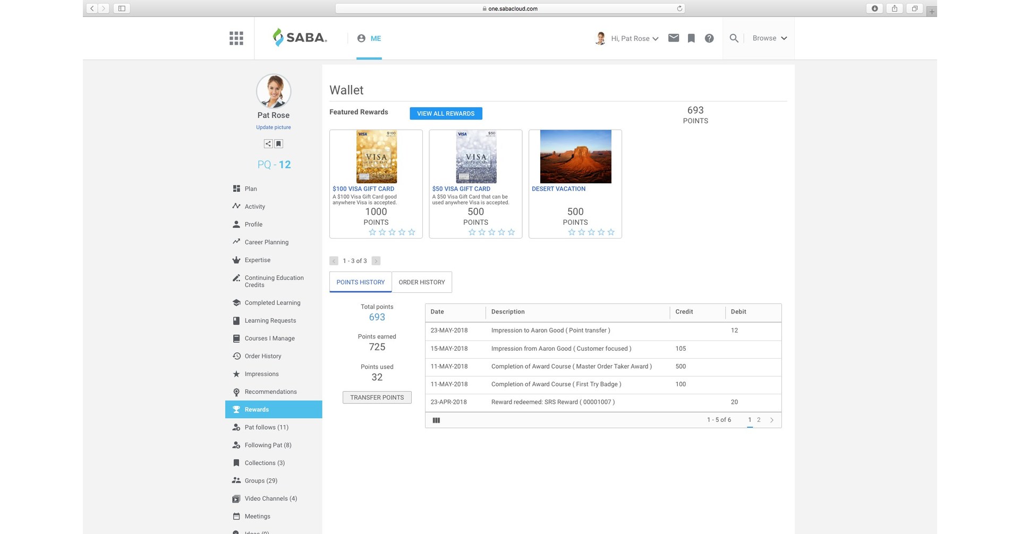1020x534 pixels.
Task: Go to page 2 of points history
Action: click(759, 419)
